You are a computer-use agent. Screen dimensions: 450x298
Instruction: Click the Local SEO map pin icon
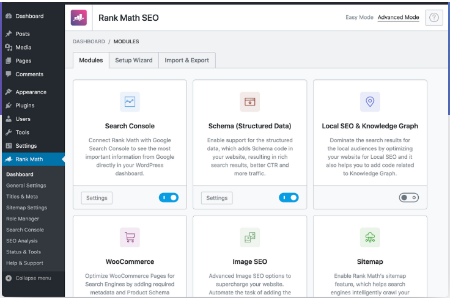tap(370, 101)
